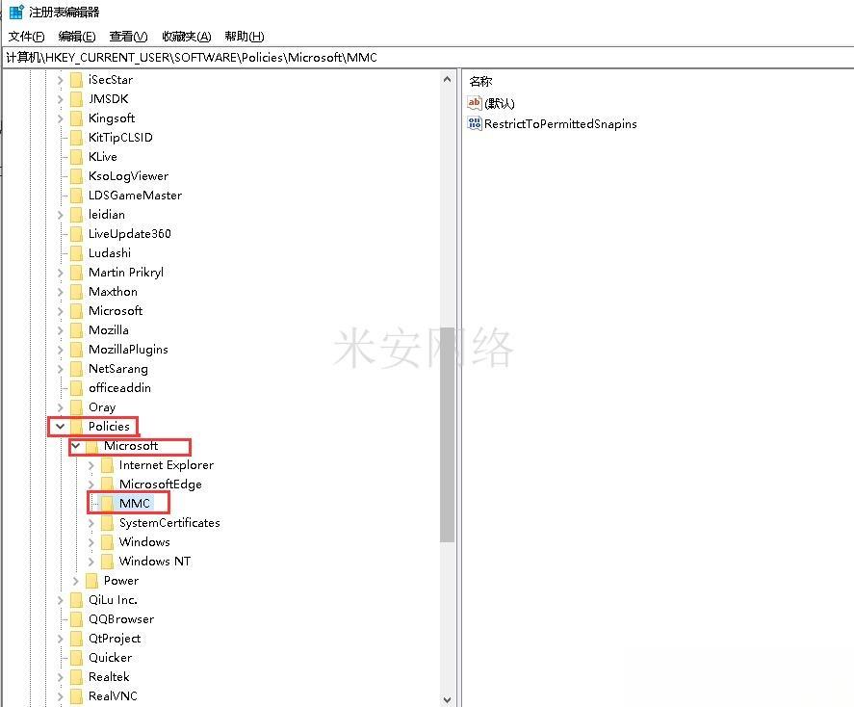The height and width of the screenshot is (707, 854).
Task: Expand the NetSarang key
Action: pos(61,369)
